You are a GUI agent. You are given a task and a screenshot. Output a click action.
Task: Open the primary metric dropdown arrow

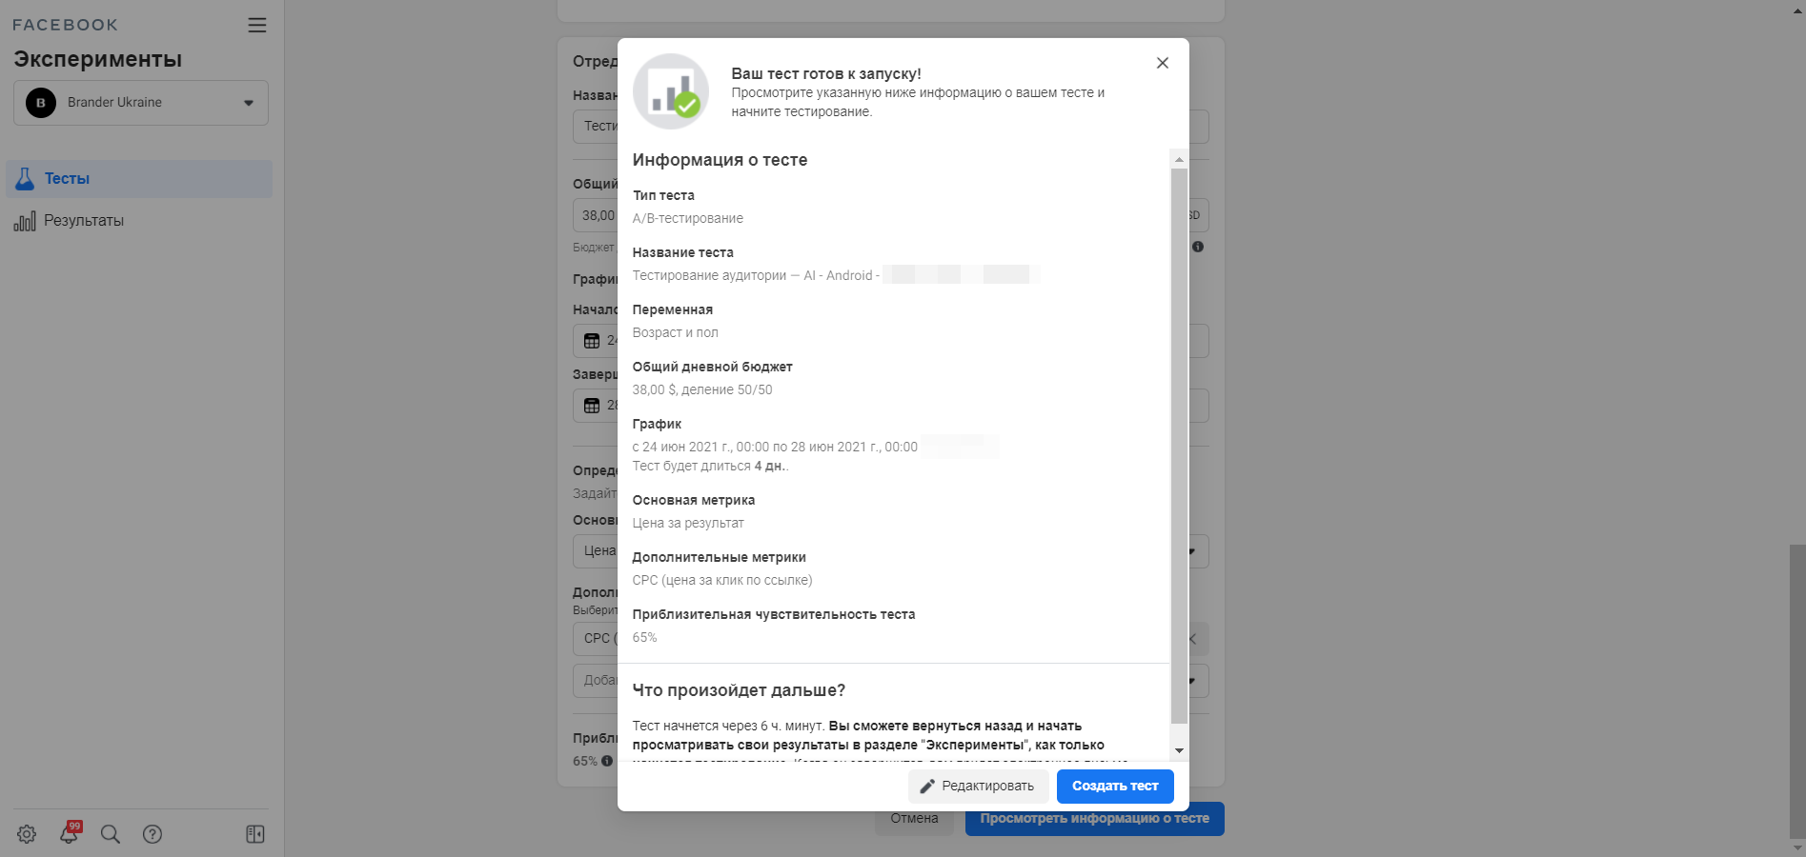point(1192,551)
